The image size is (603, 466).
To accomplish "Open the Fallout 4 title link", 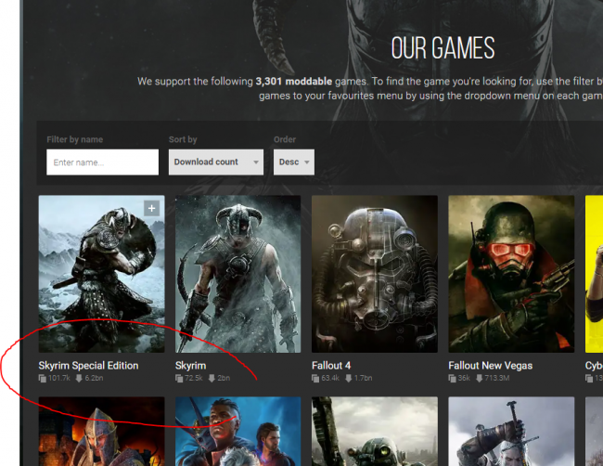I will pos(331,366).
